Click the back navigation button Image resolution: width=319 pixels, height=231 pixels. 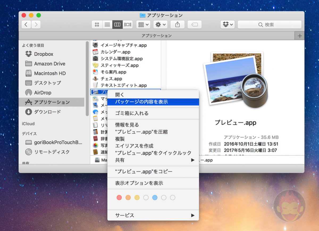click(26, 24)
